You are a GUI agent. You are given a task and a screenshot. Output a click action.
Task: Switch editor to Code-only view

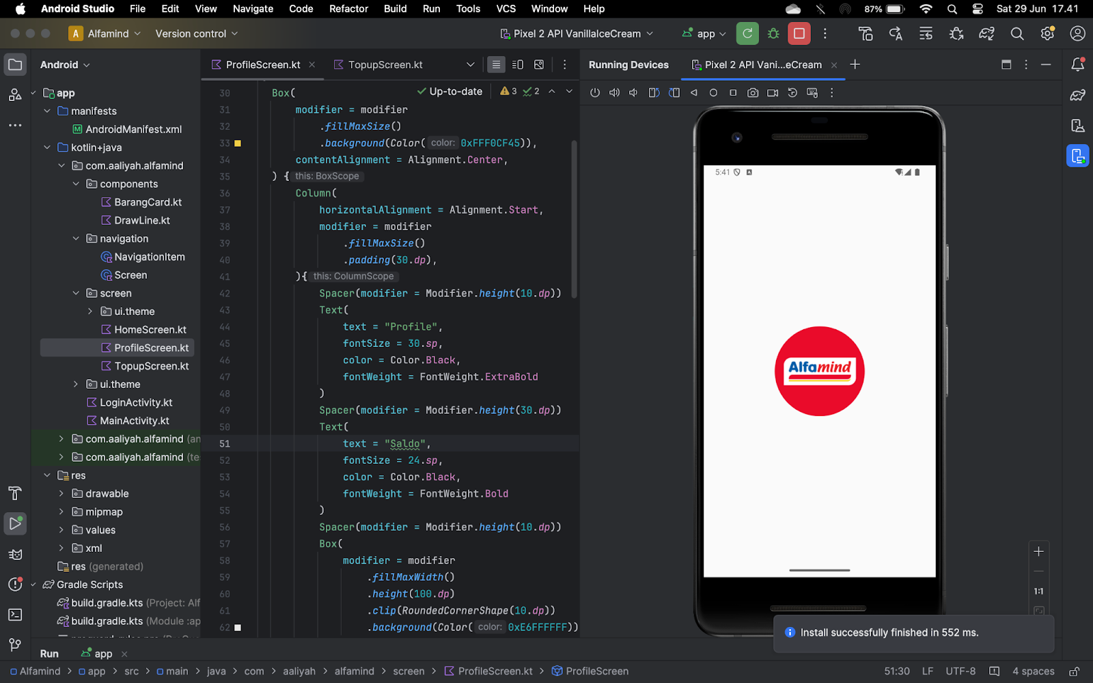(496, 65)
